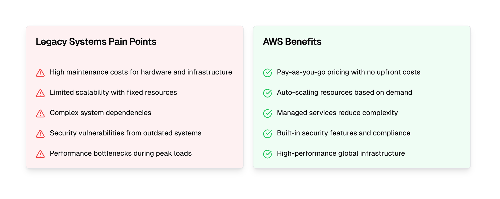Click checkmark icon beside Managed services
500x199 pixels.
pyautogui.click(x=267, y=113)
